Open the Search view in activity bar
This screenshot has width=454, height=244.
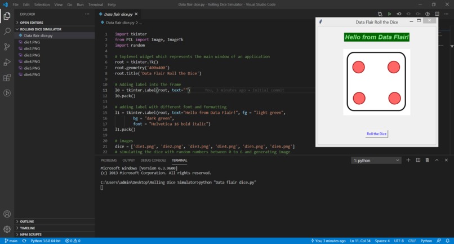[x=7, y=32]
